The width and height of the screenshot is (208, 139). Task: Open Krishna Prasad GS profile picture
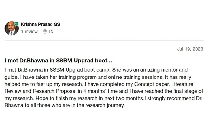coord(11,29)
